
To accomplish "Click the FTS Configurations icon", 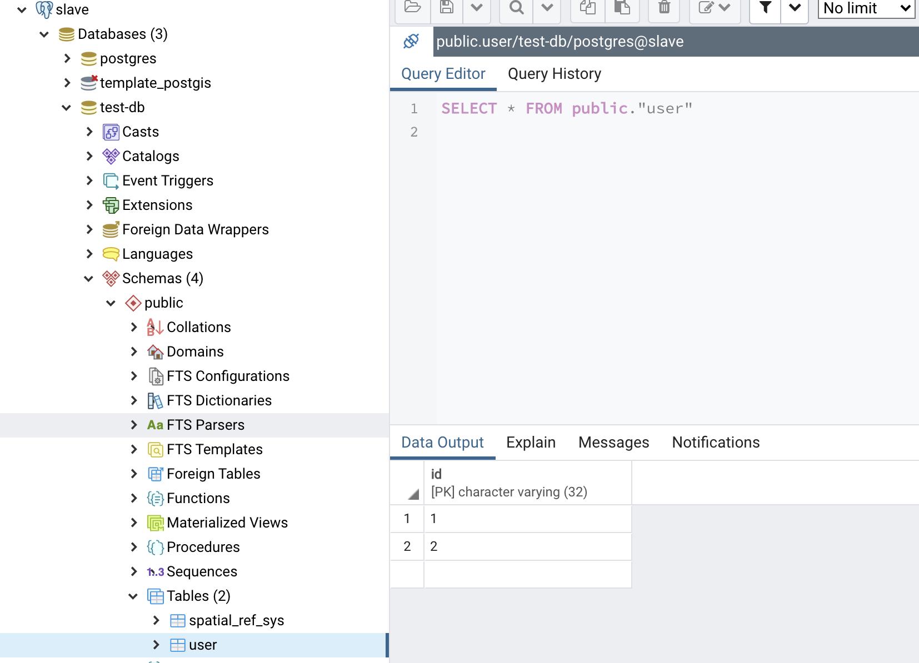I will [156, 376].
